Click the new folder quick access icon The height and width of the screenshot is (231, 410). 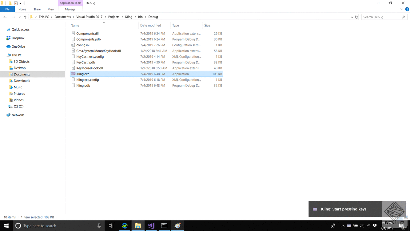coord(10,3)
